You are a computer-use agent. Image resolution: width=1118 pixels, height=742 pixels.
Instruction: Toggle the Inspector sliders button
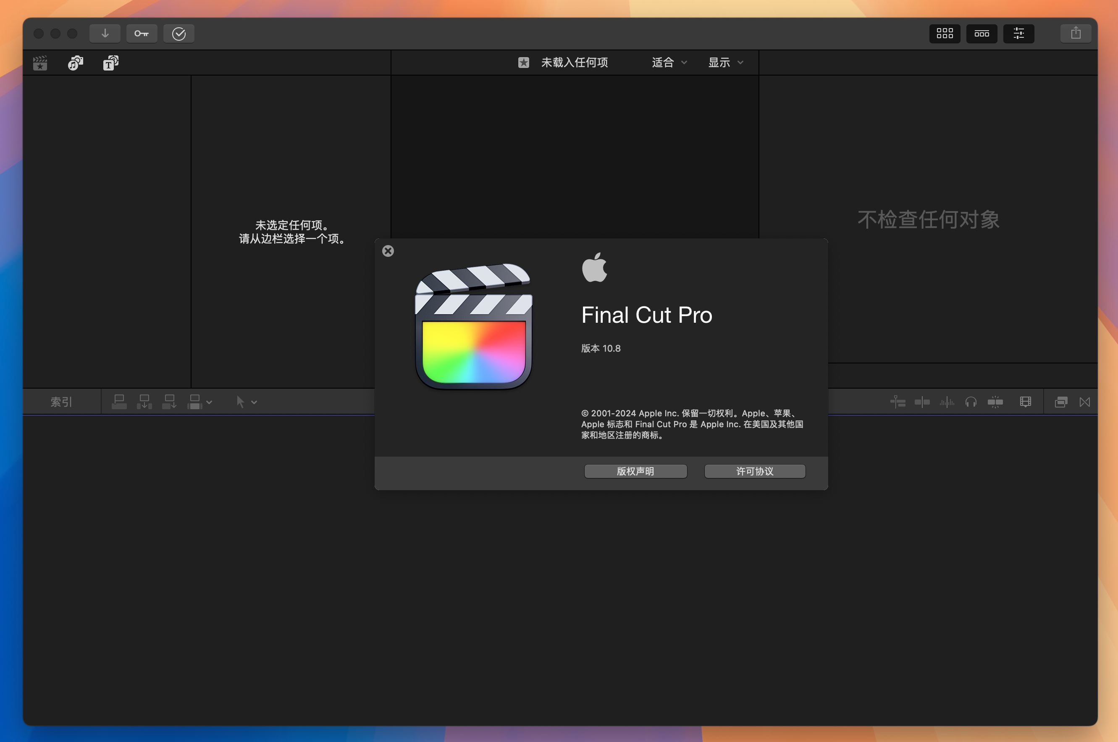tap(1018, 34)
